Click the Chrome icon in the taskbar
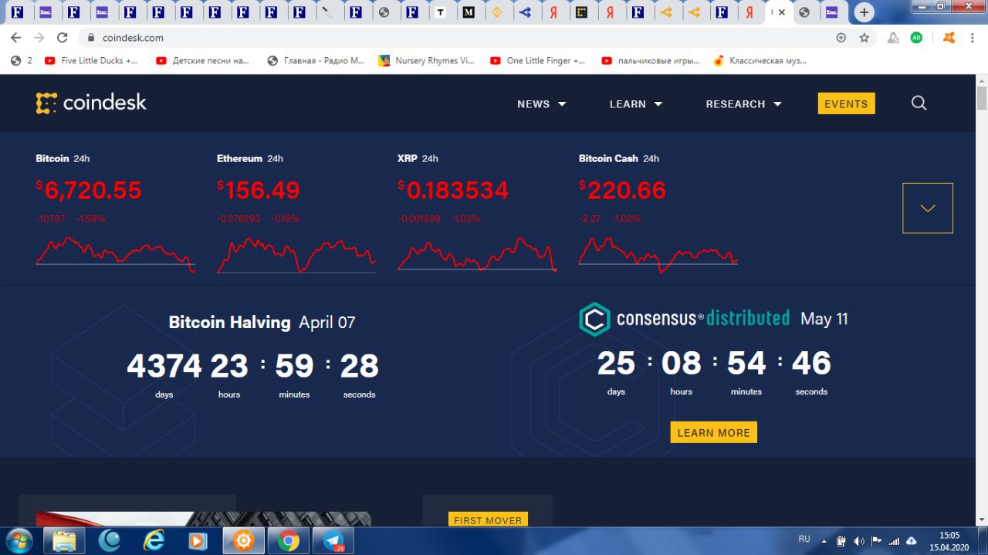 tap(289, 541)
